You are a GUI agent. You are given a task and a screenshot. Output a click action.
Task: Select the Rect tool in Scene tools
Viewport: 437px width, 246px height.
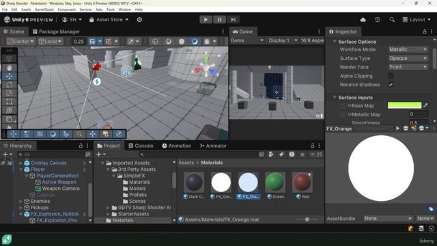pos(9,102)
